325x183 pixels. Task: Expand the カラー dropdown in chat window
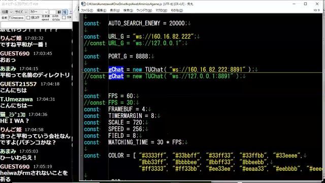click(39, 12)
